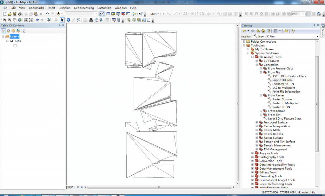Click the T3ds layer symbol swatch
325x196 pixels.
tap(15, 46)
